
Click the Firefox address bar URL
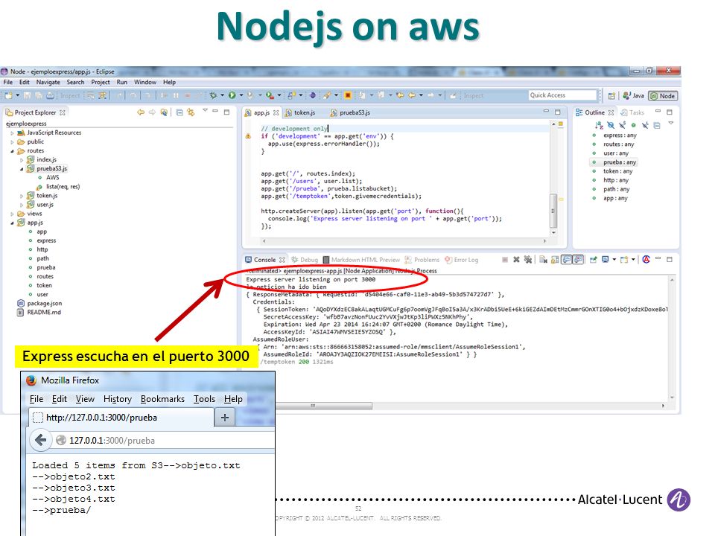click(x=112, y=441)
